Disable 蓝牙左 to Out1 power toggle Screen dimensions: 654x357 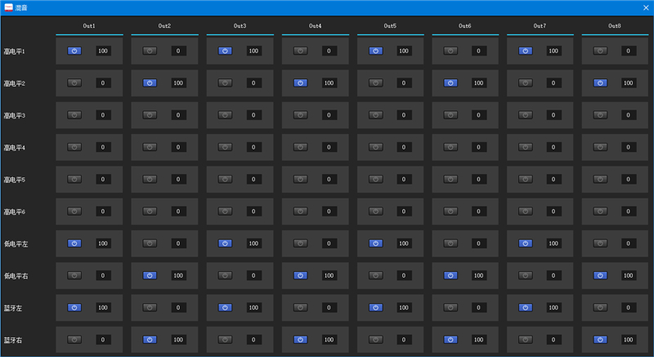tap(74, 307)
